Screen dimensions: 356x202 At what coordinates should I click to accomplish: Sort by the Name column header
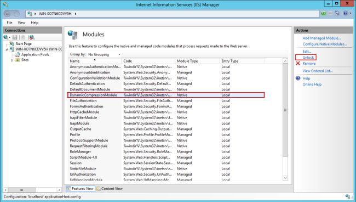[x=95, y=61]
